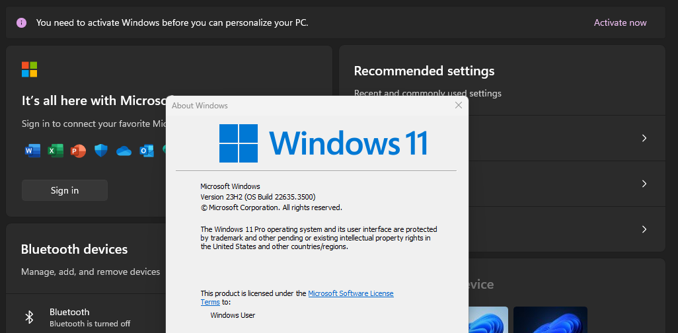Click the About Windows title text

click(200, 106)
